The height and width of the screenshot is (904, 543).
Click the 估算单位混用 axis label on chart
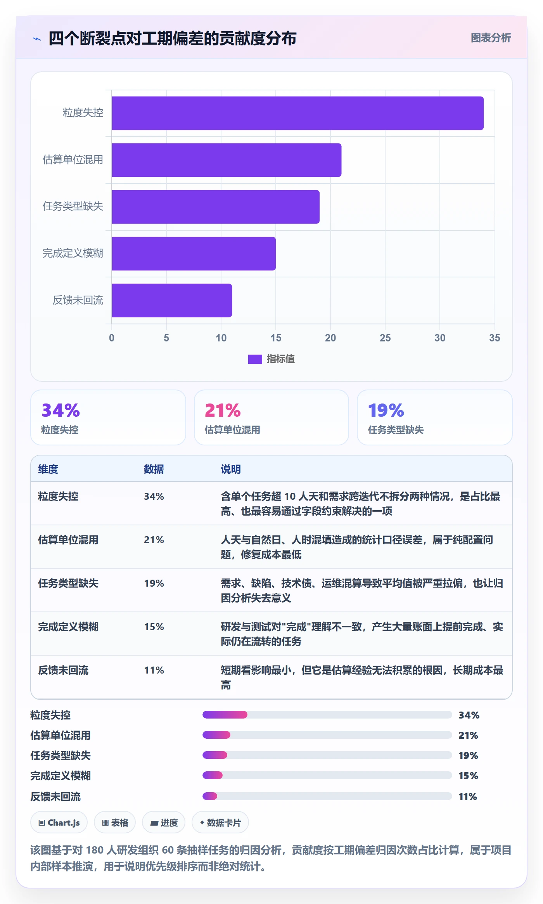click(73, 160)
